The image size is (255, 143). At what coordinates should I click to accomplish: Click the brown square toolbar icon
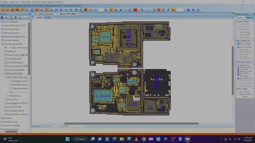click(86, 10)
